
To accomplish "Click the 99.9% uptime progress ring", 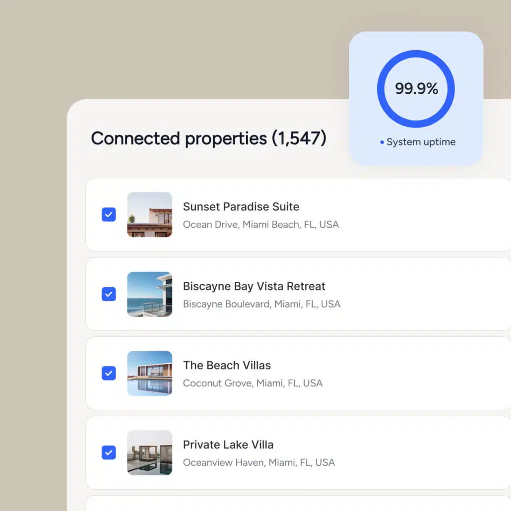I will pos(416,89).
